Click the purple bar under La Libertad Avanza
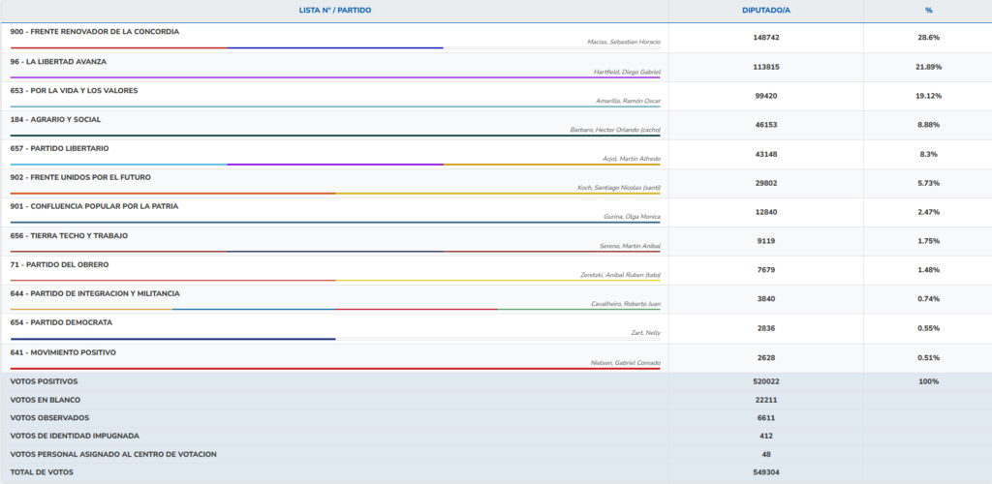992x484 pixels. point(334,77)
